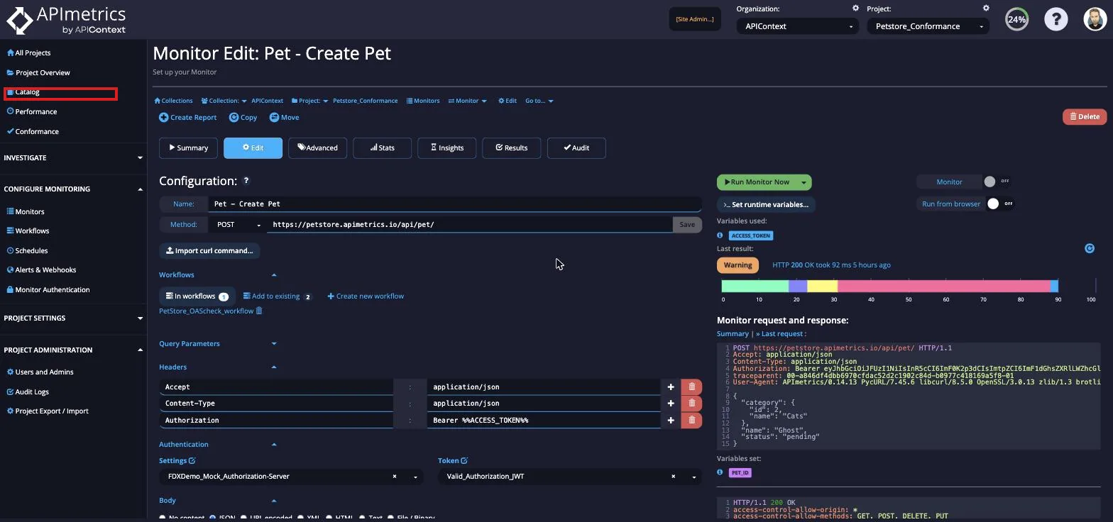1113x522 pixels.
Task: Open the user avatar menu
Action: pyautogui.click(x=1095, y=19)
